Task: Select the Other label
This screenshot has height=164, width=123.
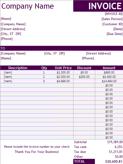Action: 79,157
